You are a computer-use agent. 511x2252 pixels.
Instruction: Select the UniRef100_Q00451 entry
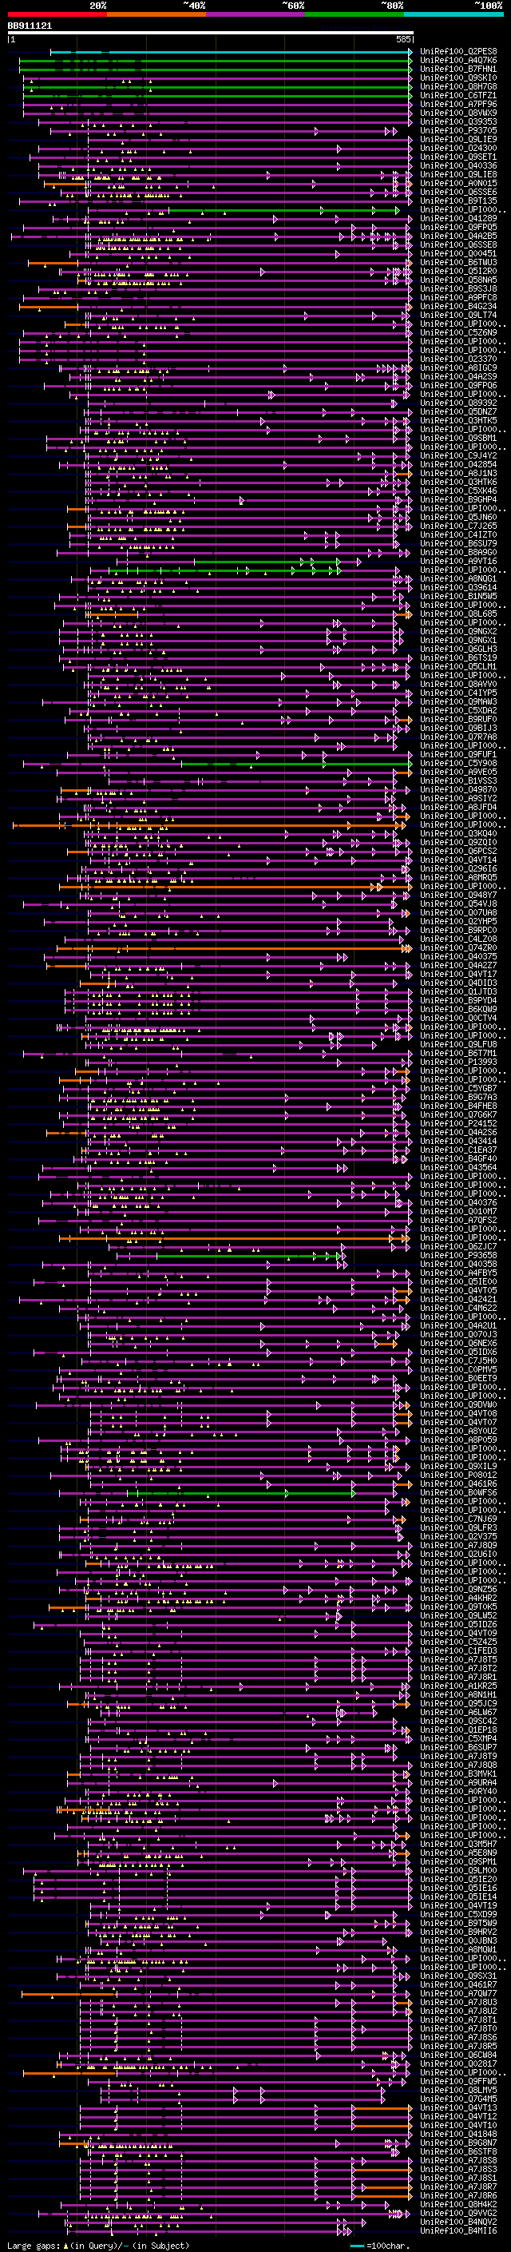click(458, 253)
